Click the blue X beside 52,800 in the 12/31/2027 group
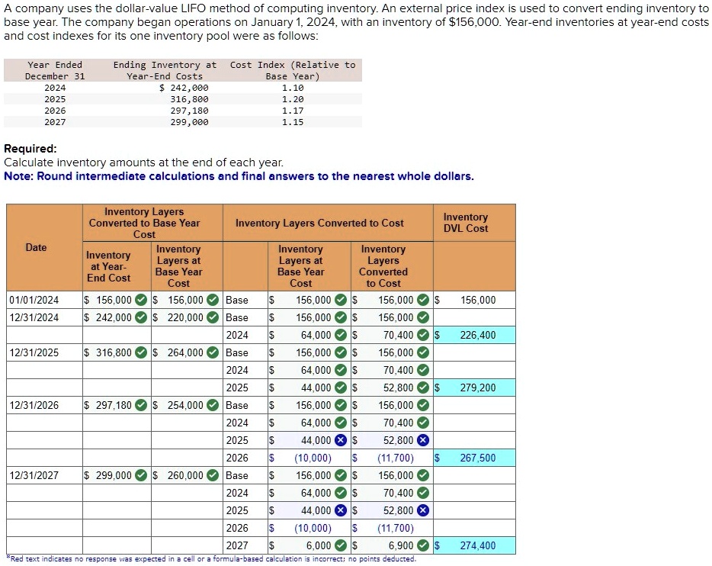 [x=423, y=510]
